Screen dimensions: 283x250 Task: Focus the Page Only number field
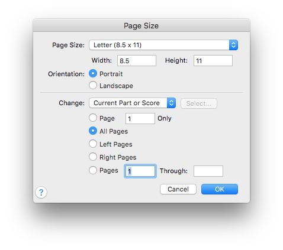point(140,119)
